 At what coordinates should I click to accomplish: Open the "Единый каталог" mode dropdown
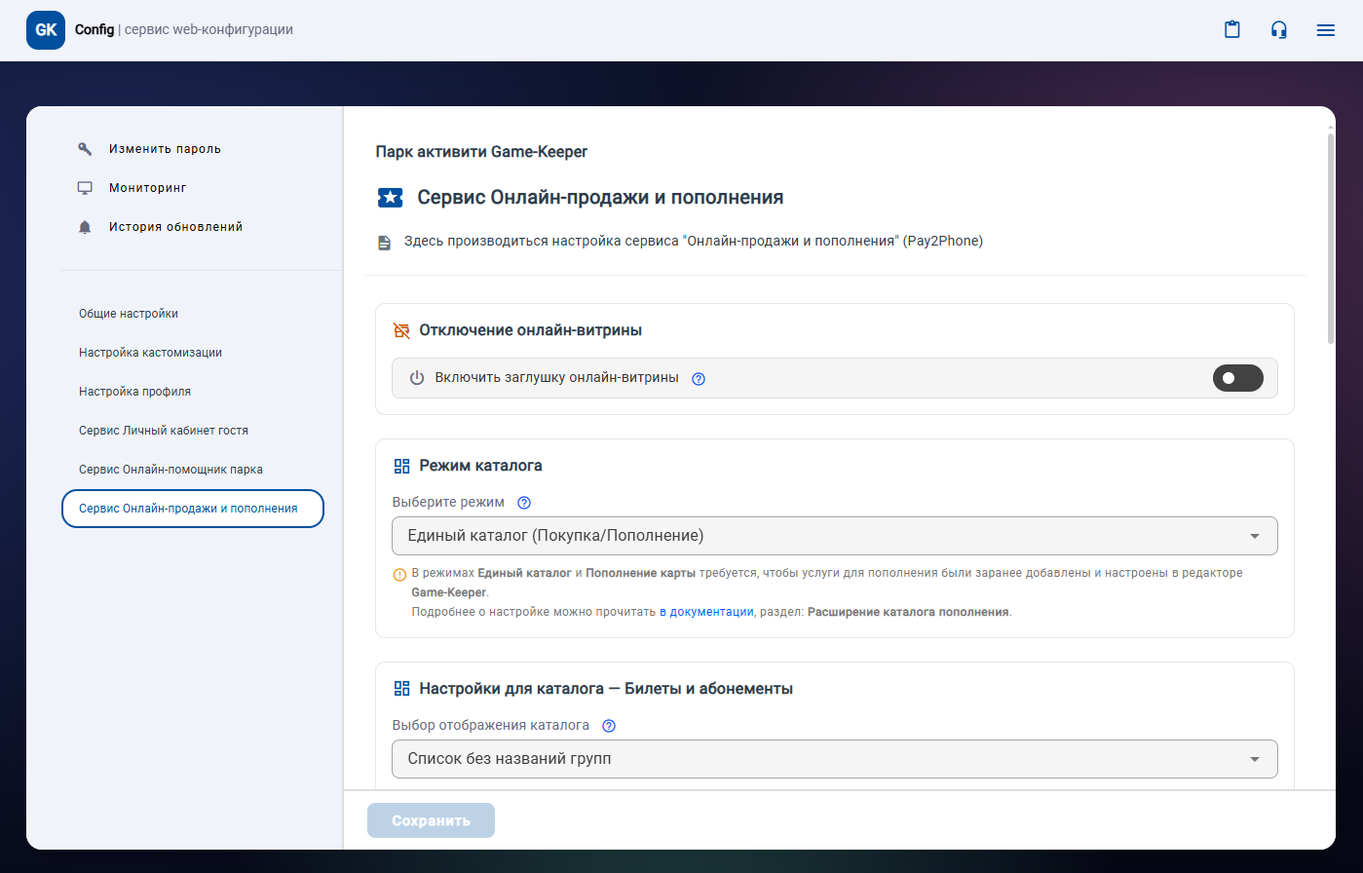pos(834,536)
